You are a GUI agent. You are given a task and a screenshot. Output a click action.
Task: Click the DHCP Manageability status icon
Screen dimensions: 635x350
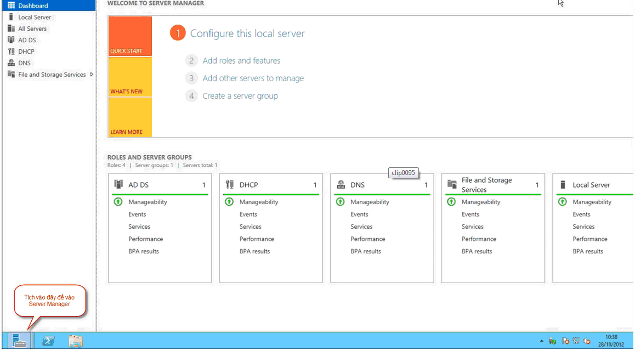click(229, 202)
